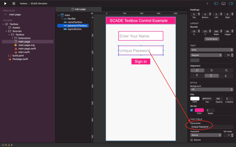Click the white fill color swatch
236x147 pixels.
pos(195,99)
